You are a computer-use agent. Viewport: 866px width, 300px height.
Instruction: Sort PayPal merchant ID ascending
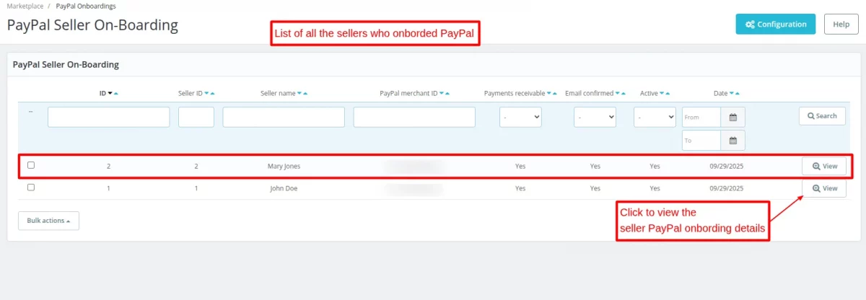[x=447, y=94]
